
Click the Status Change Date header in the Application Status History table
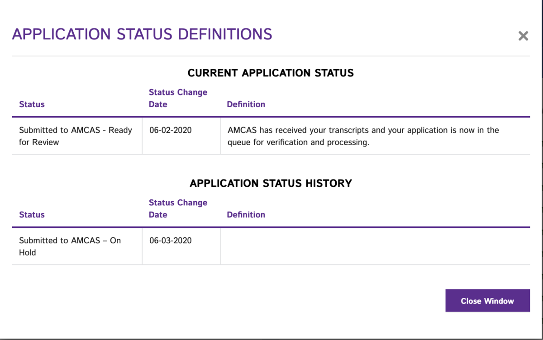178,208
